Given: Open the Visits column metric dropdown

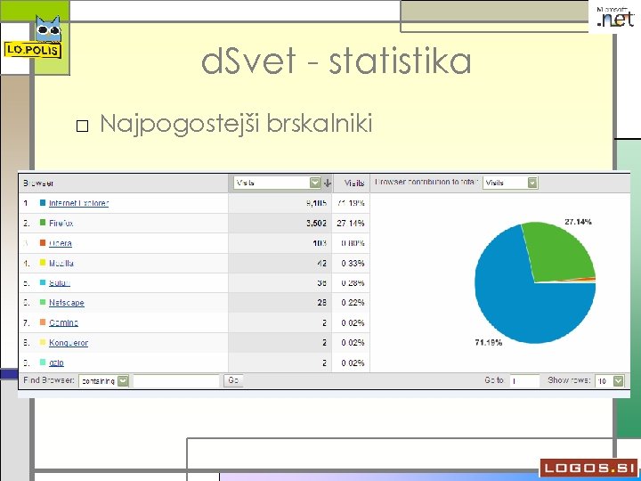Looking at the screenshot, I should pos(277,183).
